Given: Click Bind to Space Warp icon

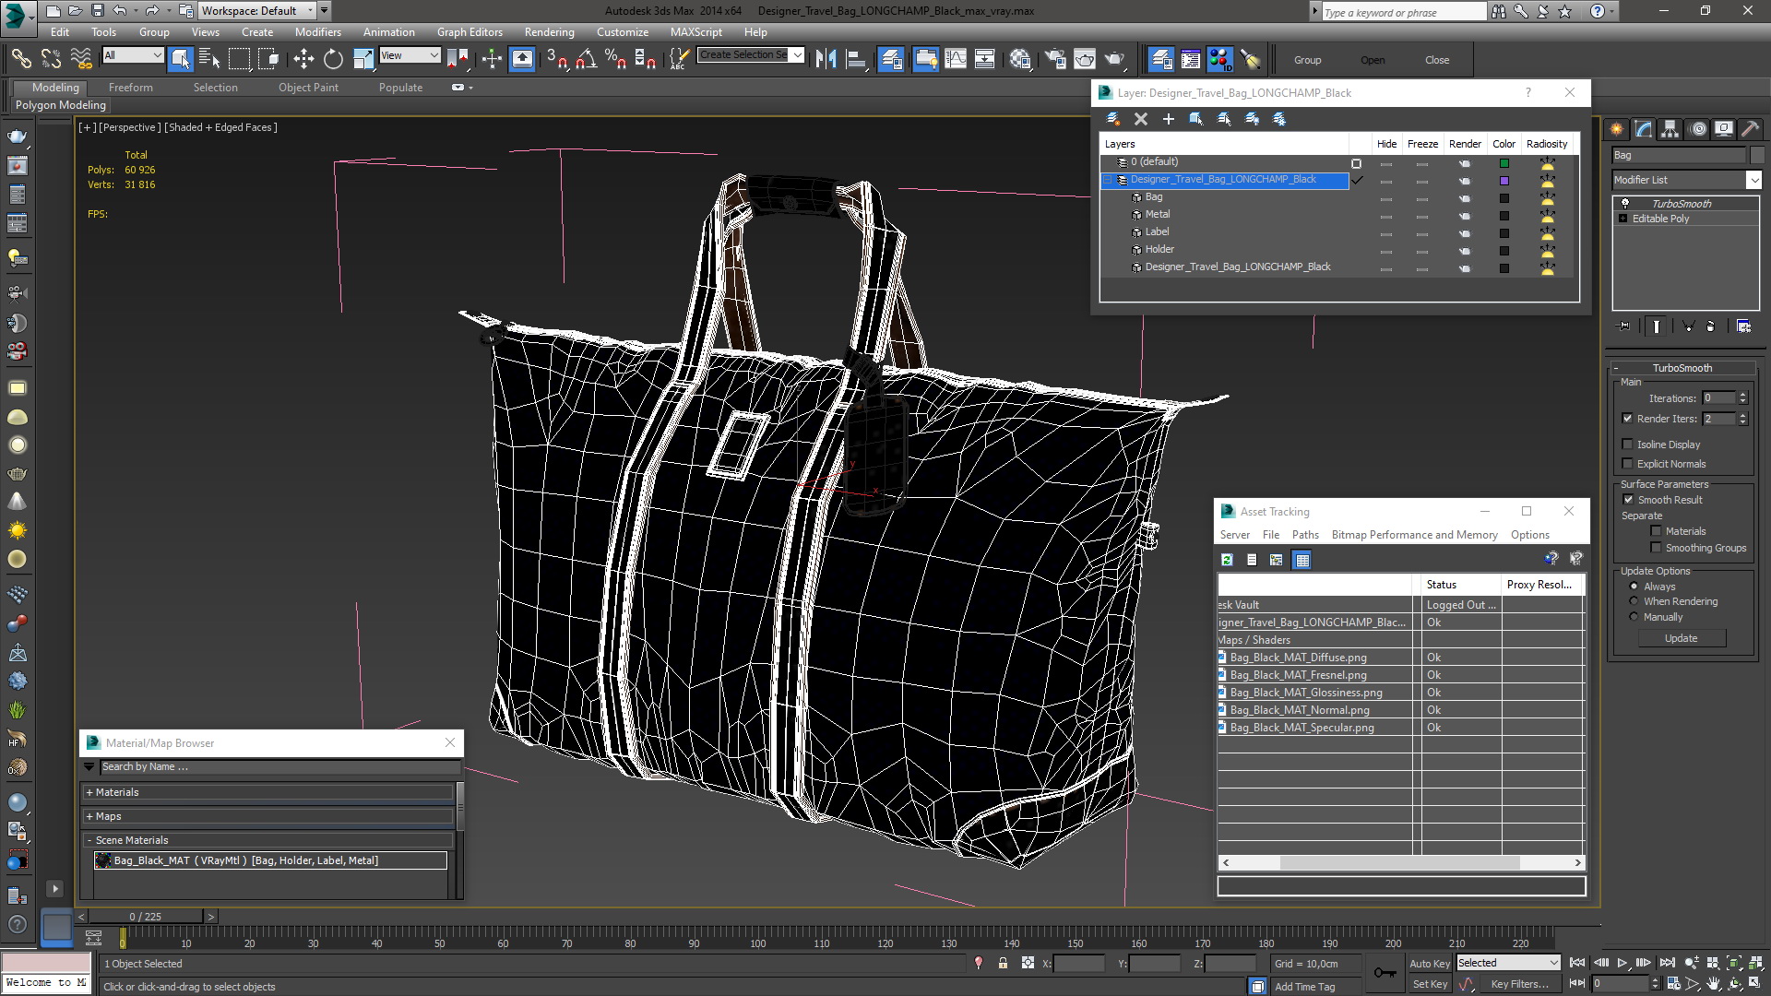Looking at the screenshot, I should point(81,59).
